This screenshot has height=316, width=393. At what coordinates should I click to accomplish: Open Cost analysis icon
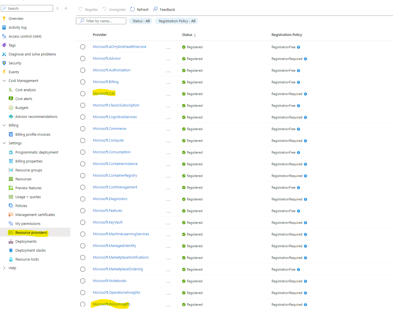pyautogui.click(x=11, y=90)
